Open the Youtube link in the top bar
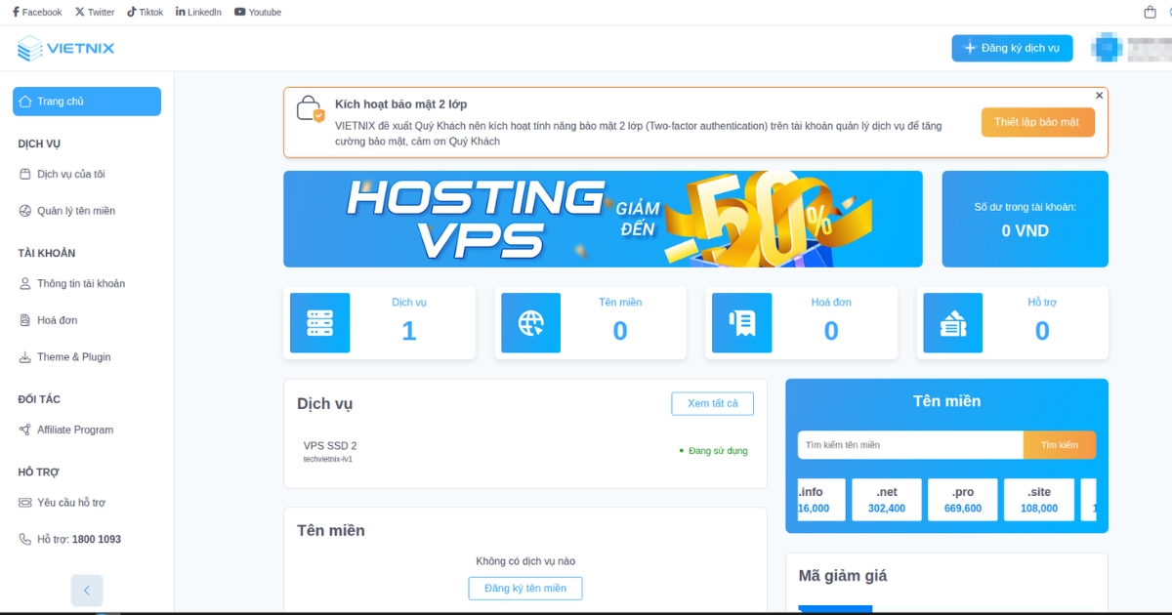The width and height of the screenshot is (1172, 615). pyautogui.click(x=257, y=11)
